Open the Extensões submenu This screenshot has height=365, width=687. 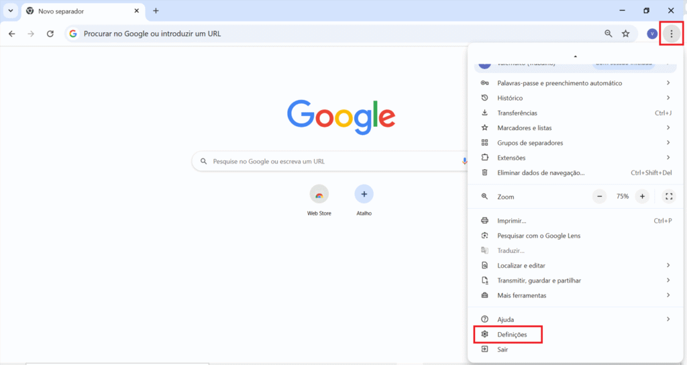point(575,157)
